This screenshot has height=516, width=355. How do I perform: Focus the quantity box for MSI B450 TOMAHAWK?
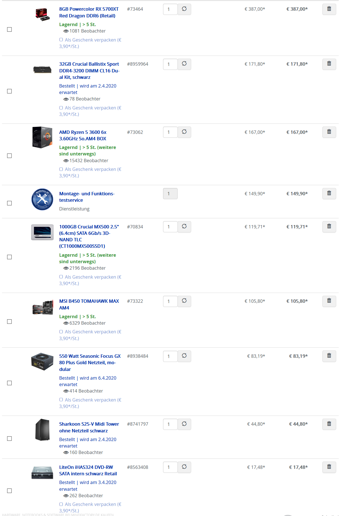point(170,301)
